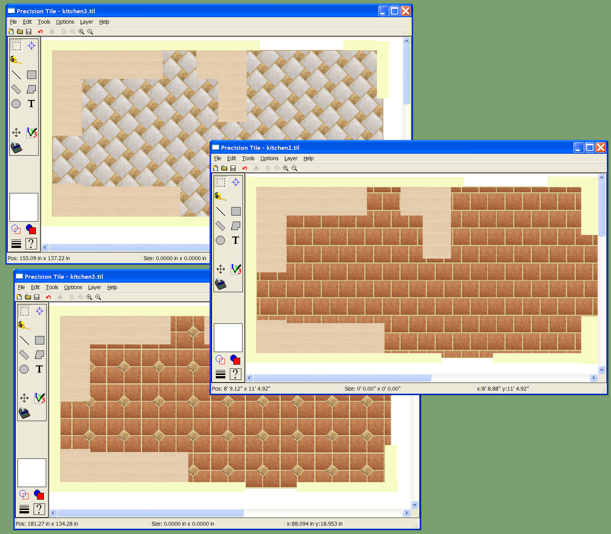Toggle outline shapes mode in kitchen2.til

pos(220,360)
